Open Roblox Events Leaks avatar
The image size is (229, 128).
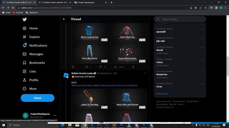66,75
